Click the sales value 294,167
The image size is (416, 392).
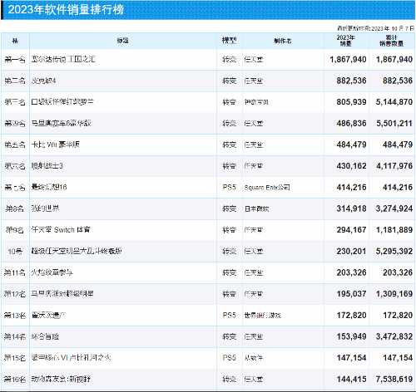click(351, 230)
